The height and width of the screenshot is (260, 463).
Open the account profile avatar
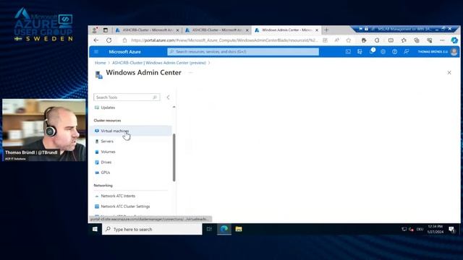(x=454, y=51)
